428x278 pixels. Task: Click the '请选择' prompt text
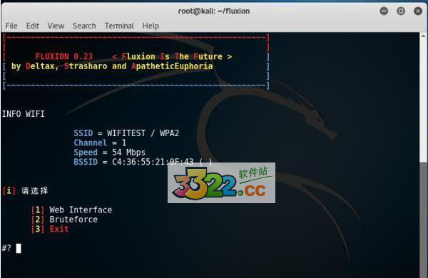35,191
